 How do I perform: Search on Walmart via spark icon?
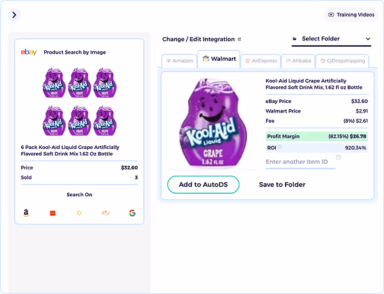[x=79, y=213]
